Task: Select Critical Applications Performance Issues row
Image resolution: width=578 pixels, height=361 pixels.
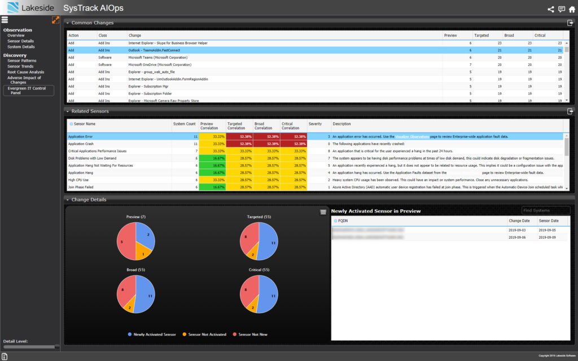Action: click(315, 151)
